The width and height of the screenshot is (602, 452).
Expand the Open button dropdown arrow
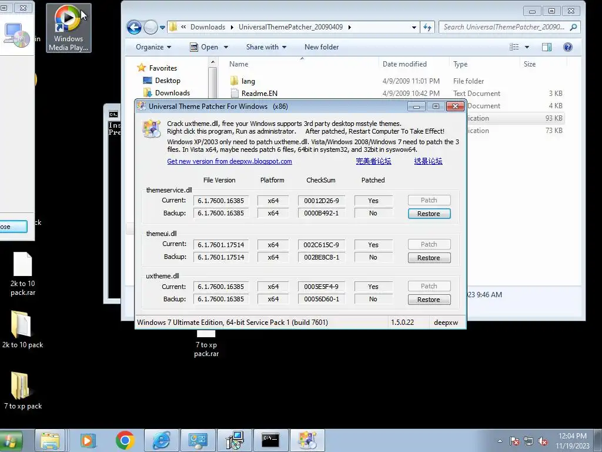(226, 47)
